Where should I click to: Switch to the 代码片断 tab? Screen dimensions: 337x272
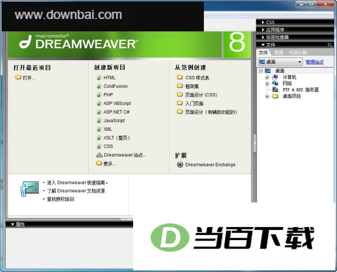tap(298, 53)
